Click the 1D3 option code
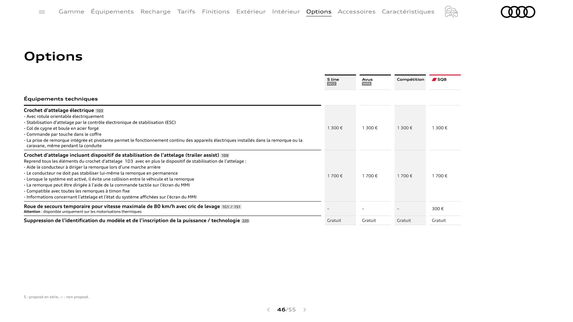Viewport: 573px width, 322px height. click(x=99, y=111)
